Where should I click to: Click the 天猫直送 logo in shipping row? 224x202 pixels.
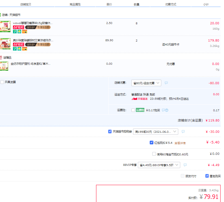click(140, 99)
